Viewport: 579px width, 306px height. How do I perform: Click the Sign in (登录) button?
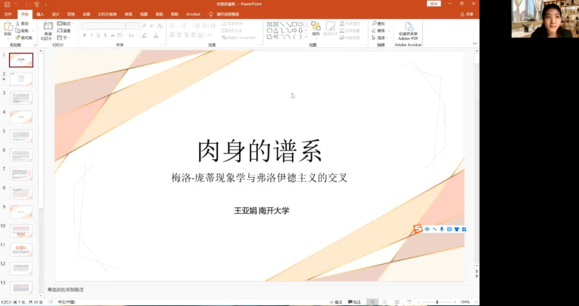click(x=434, y=4)
